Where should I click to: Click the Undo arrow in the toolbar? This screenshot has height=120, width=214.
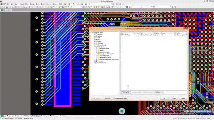54,7
